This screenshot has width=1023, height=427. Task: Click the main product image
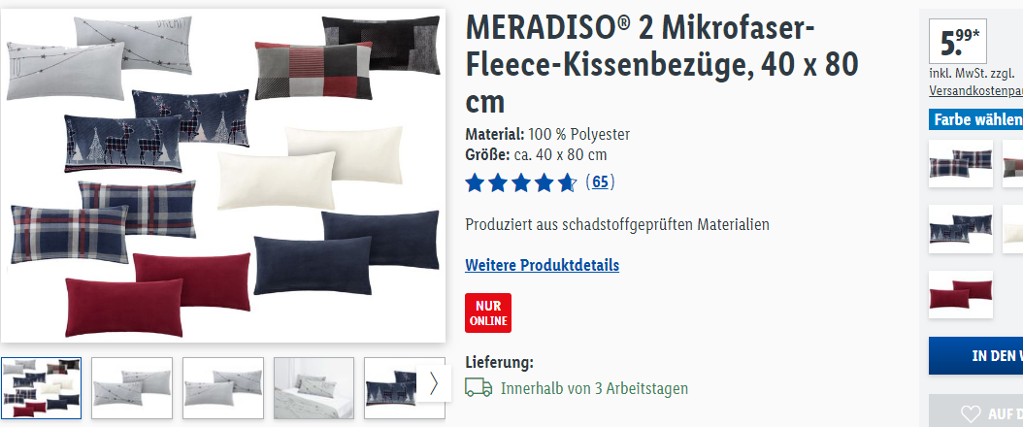tap(223, 175)
